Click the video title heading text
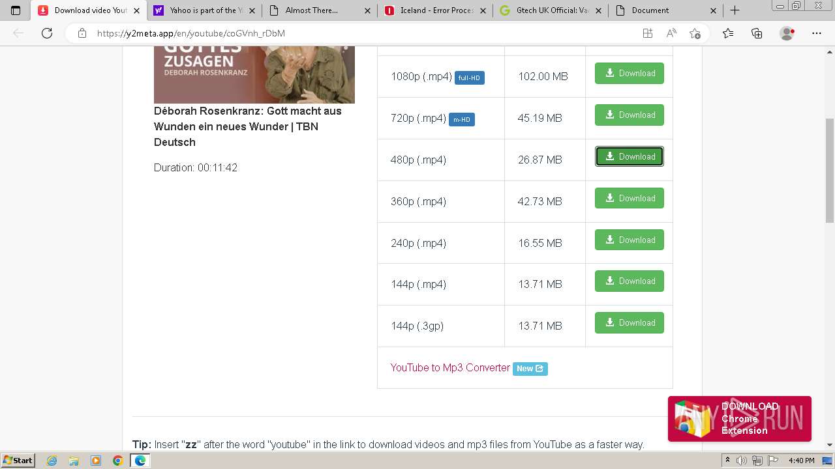Image resolution: width=835 pixels, height=469 pixels. coord(248,126)
